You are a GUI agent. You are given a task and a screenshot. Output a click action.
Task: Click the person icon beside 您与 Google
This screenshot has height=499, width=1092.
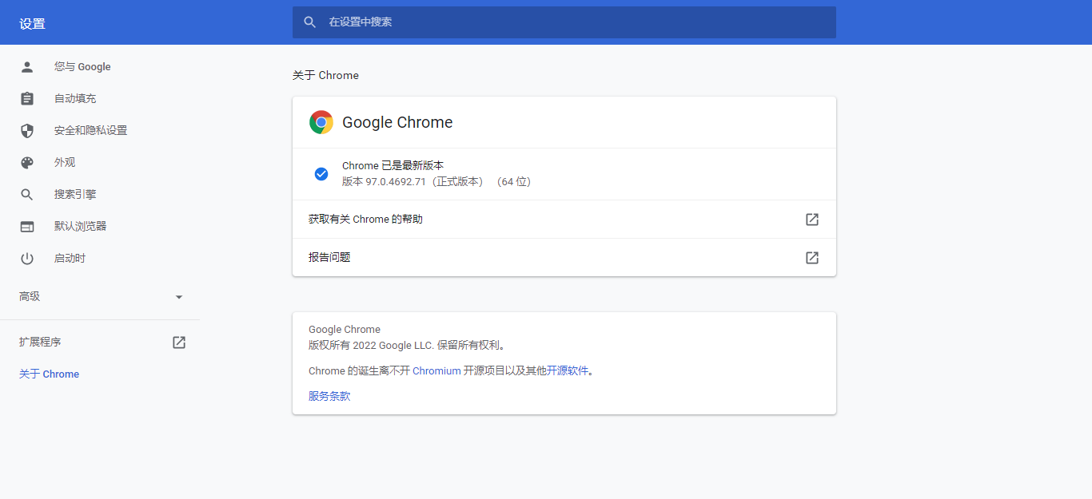[x=27, y=67]
